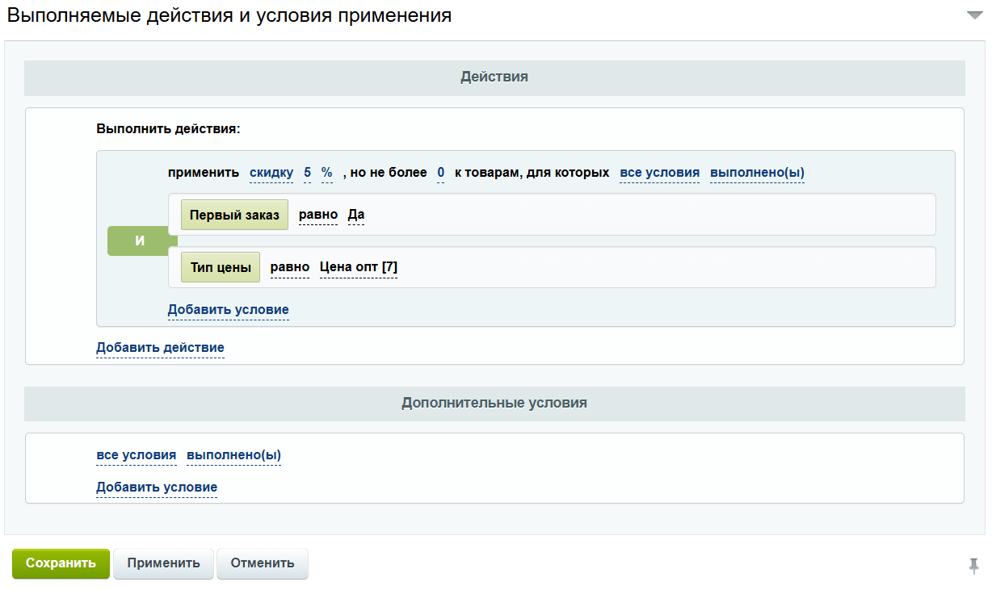Viewport: 992px width, 590px height.
Task: Click 'Добавить условие' under the Тип цены condition
Action: pos(228,310)
